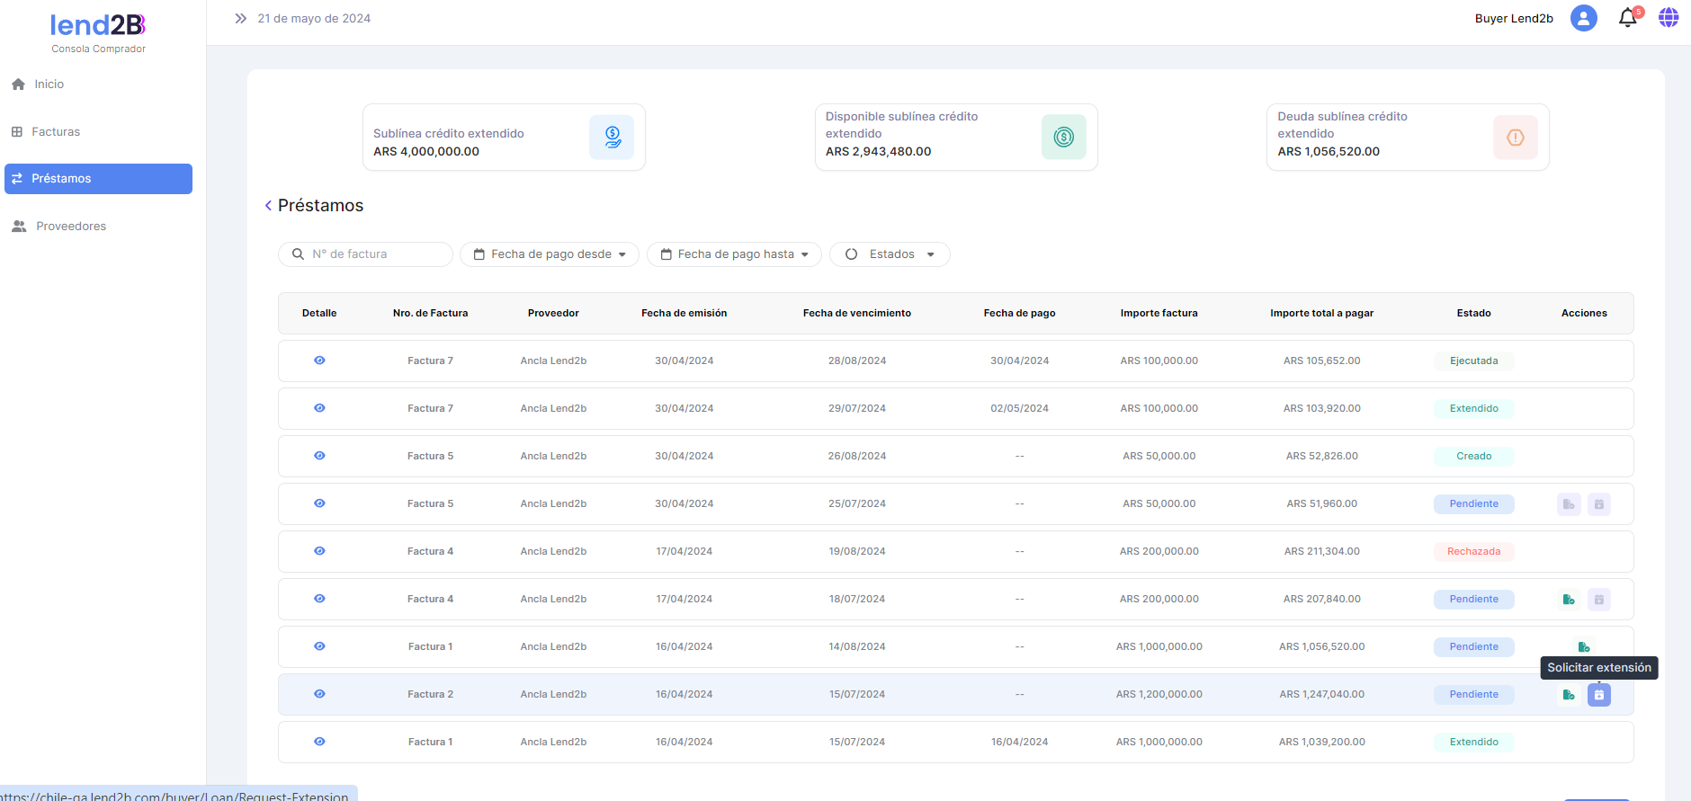Click back arrow beside Préstamos heading
The height and width of the screenshot is (801, 1691).
[268, 206]
